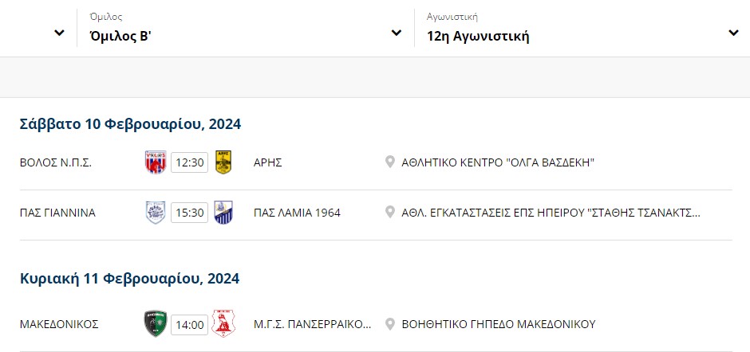Click location pin beside ΕΠΣ ΗΠΕΙΡΟΥ venue
Image resolution: width=750 pixels, height=352 pixels.
pyautogui.click(x=390, y=213)
